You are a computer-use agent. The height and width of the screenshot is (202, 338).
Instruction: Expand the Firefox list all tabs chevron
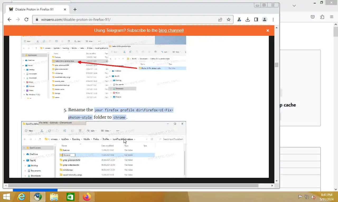294,6
